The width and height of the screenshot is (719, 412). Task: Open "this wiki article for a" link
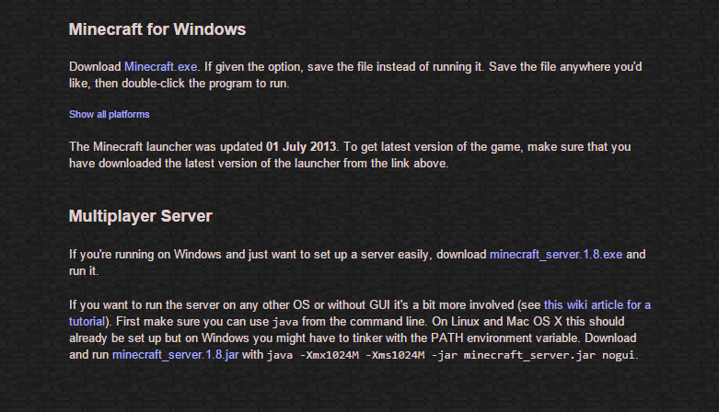(x=597, y=304)
